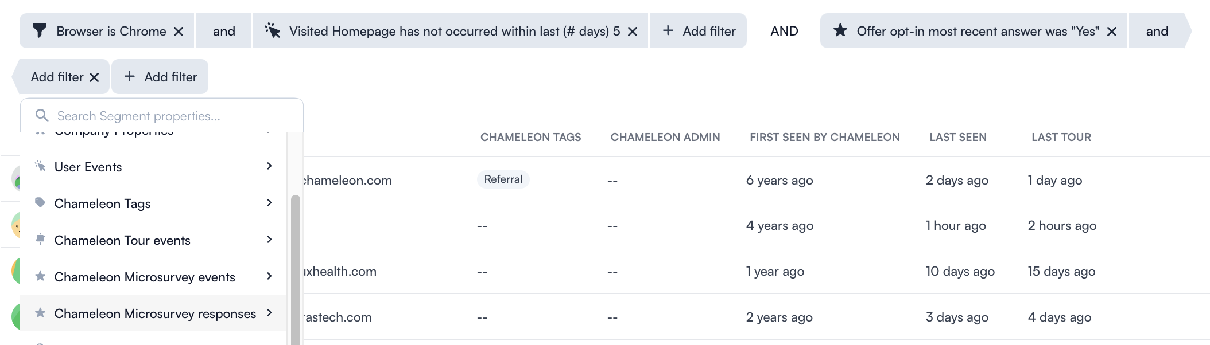Expand Chameleon Microsurvey responses submenu arrow
Screen dimensions: 1210x345
coord(269,313)
